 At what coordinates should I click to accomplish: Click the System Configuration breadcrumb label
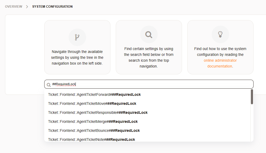pyautogui.click(x=52, y=7)
